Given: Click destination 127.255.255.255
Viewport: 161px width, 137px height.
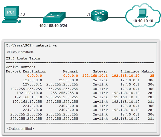Looking at the screenshot, I should point(26,89).
